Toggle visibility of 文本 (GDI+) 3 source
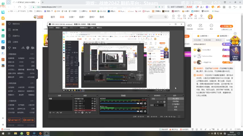This screenshot has width=243, height=136. point(92,108)
